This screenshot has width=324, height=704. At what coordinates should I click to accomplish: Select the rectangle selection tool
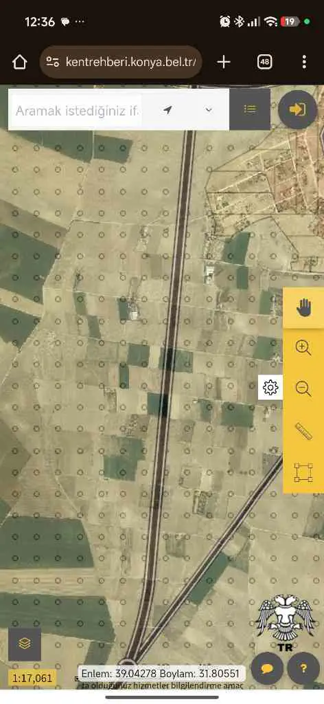(303, 473)
